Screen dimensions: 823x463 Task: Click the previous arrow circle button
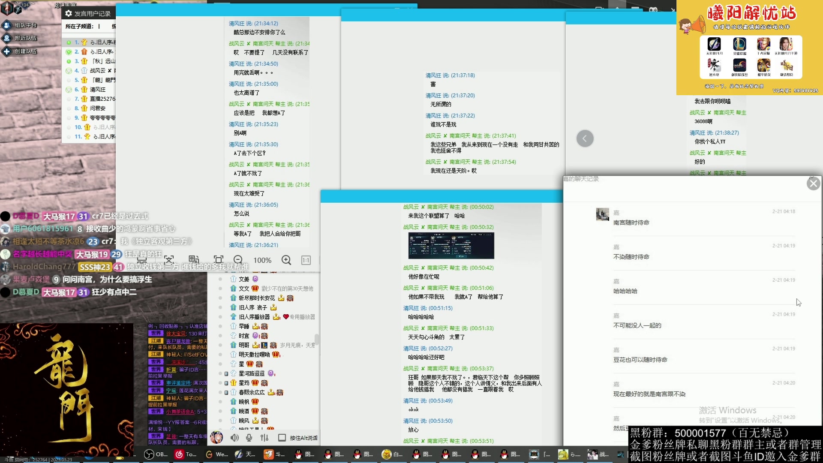[x=585, y=138]
